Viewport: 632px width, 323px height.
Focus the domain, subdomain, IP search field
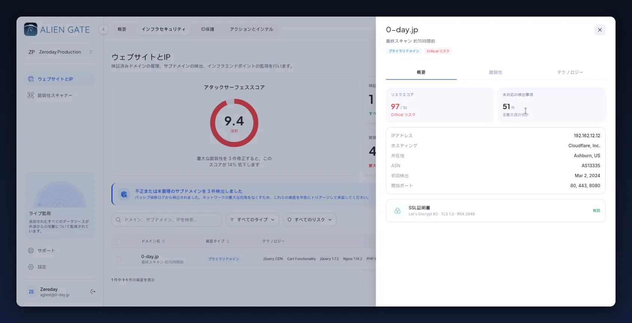pos(167,220)
